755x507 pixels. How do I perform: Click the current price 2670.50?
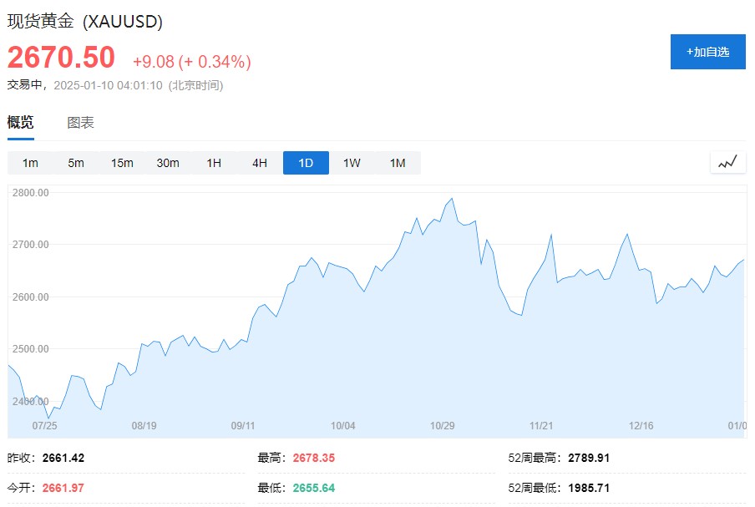coord(61,57)
